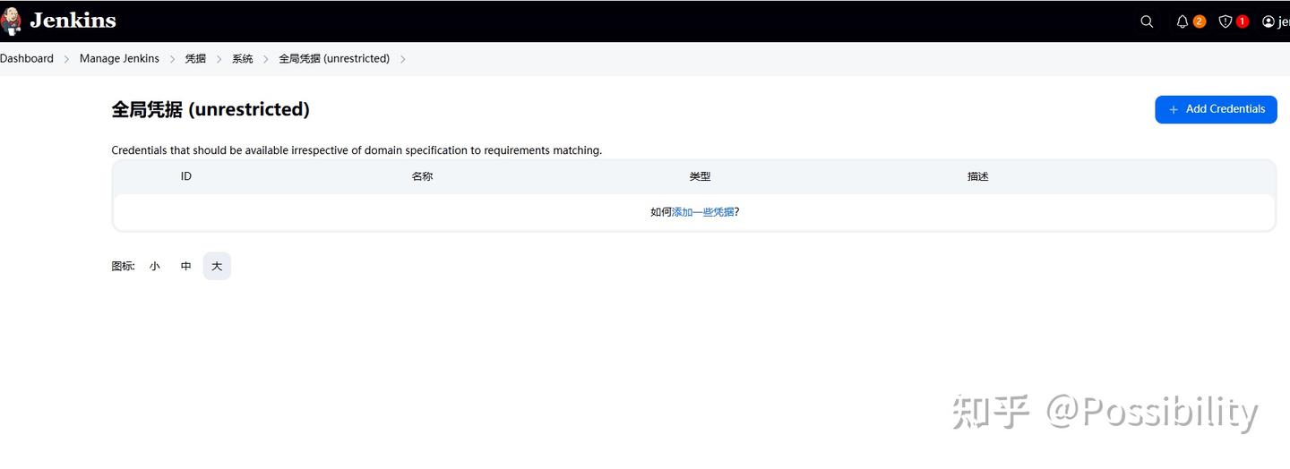This screenshot has height=469, width=1290.
Task: Expand chevron after 凭据 breadcrumb
Action: [x=219, y=59]
